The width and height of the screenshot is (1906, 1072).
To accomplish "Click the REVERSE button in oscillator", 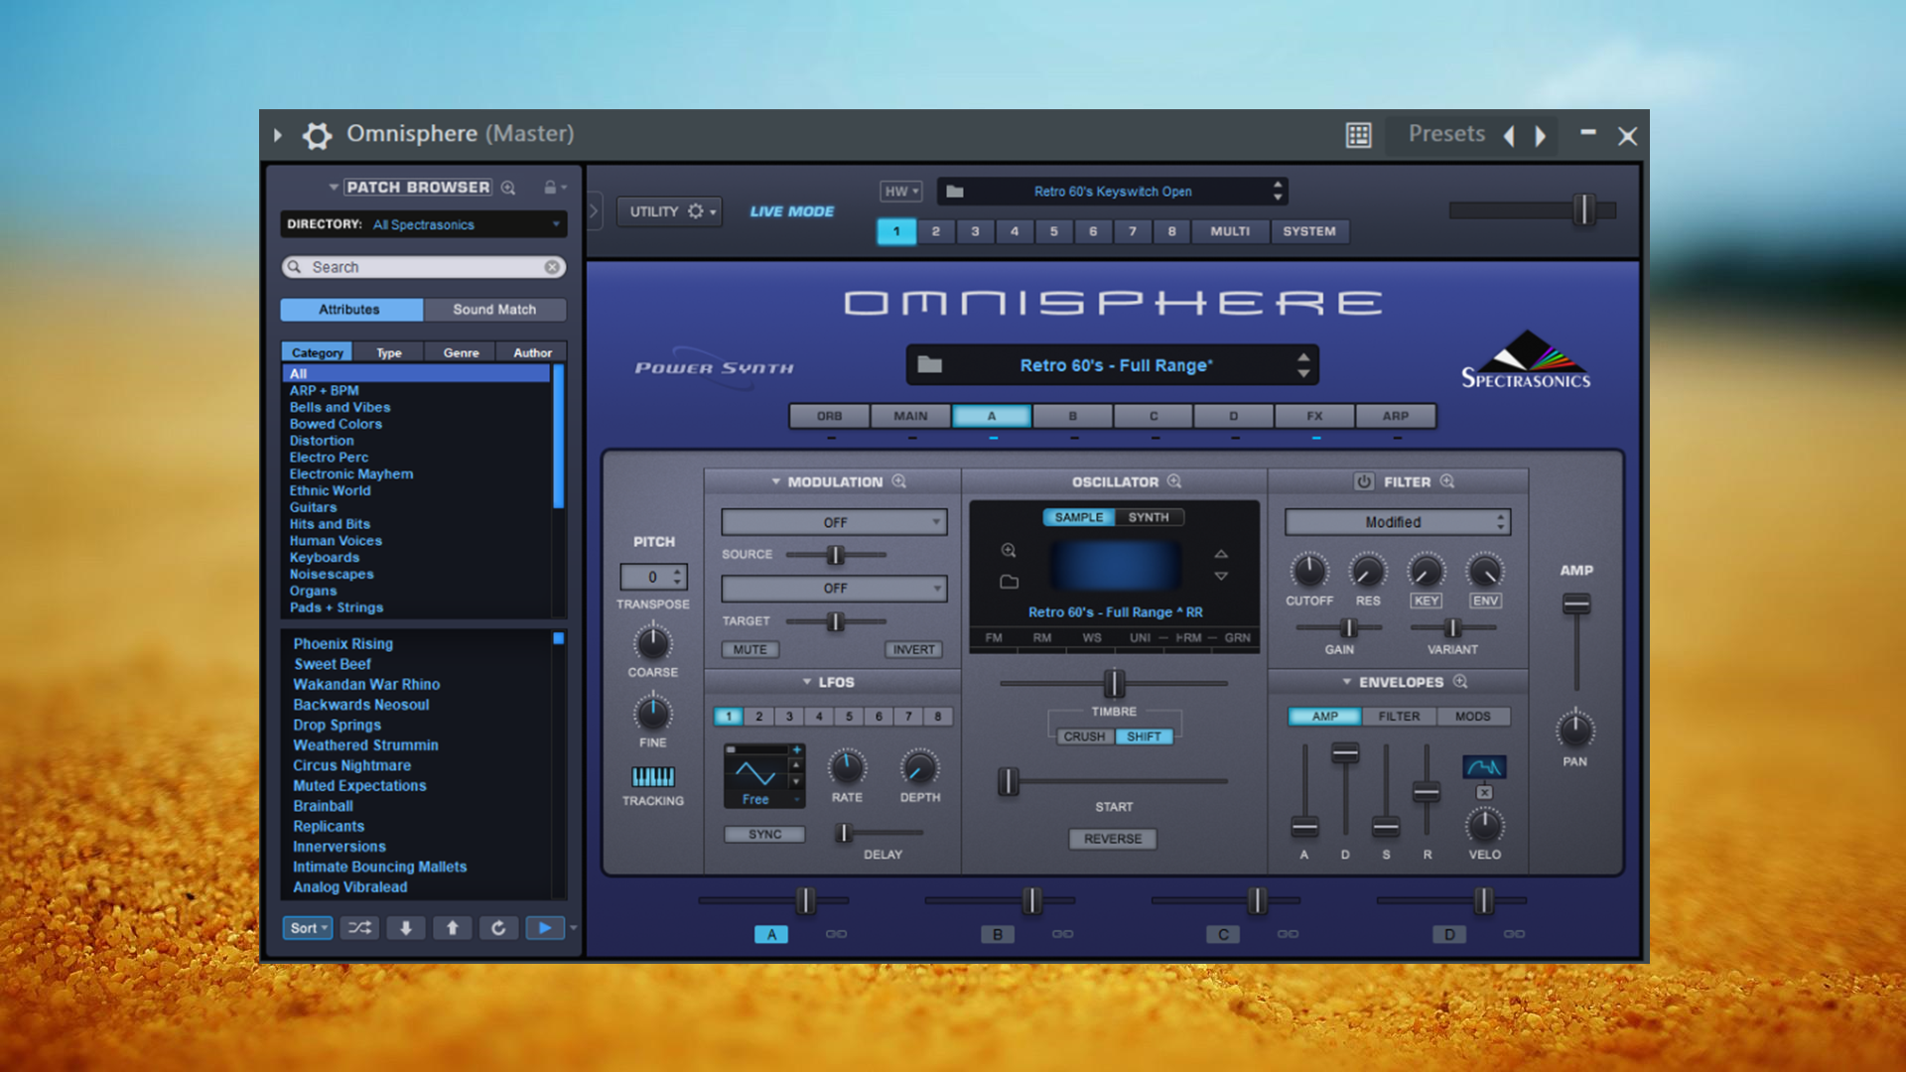I will (1112, 838).
